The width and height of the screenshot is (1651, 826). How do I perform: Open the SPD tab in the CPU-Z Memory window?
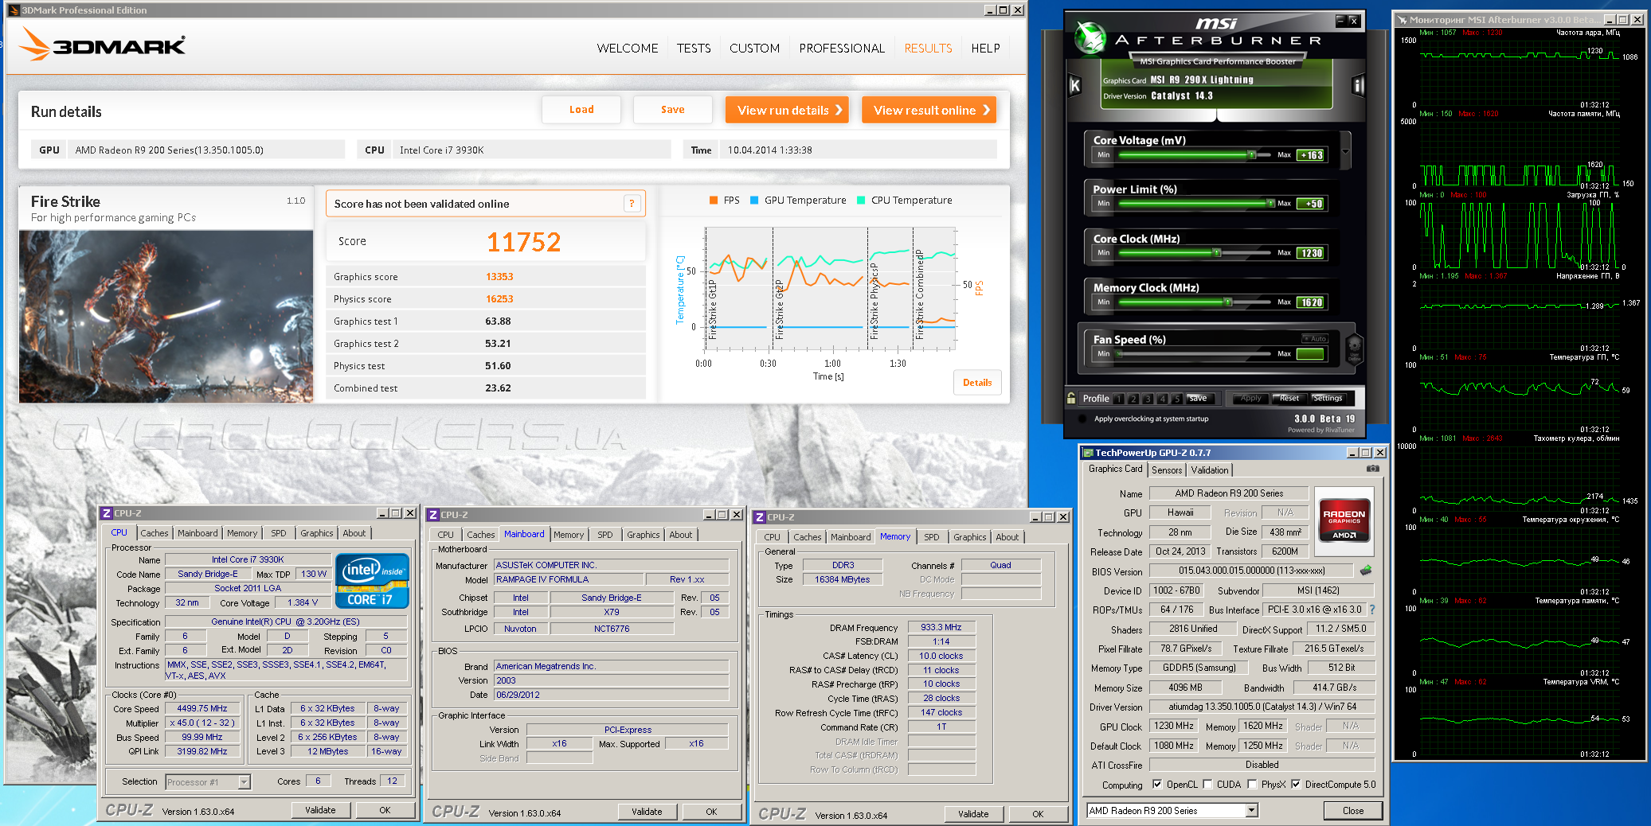pyautogui.click(x=932, y=537)
